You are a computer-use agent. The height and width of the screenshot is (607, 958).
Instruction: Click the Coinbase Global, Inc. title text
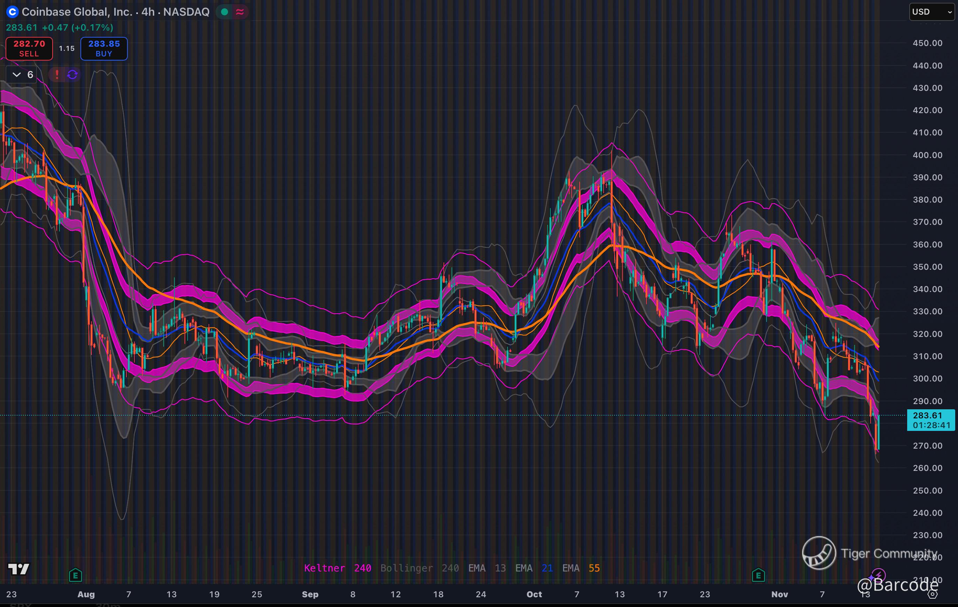pyautogui.click(x=76, y=12)
